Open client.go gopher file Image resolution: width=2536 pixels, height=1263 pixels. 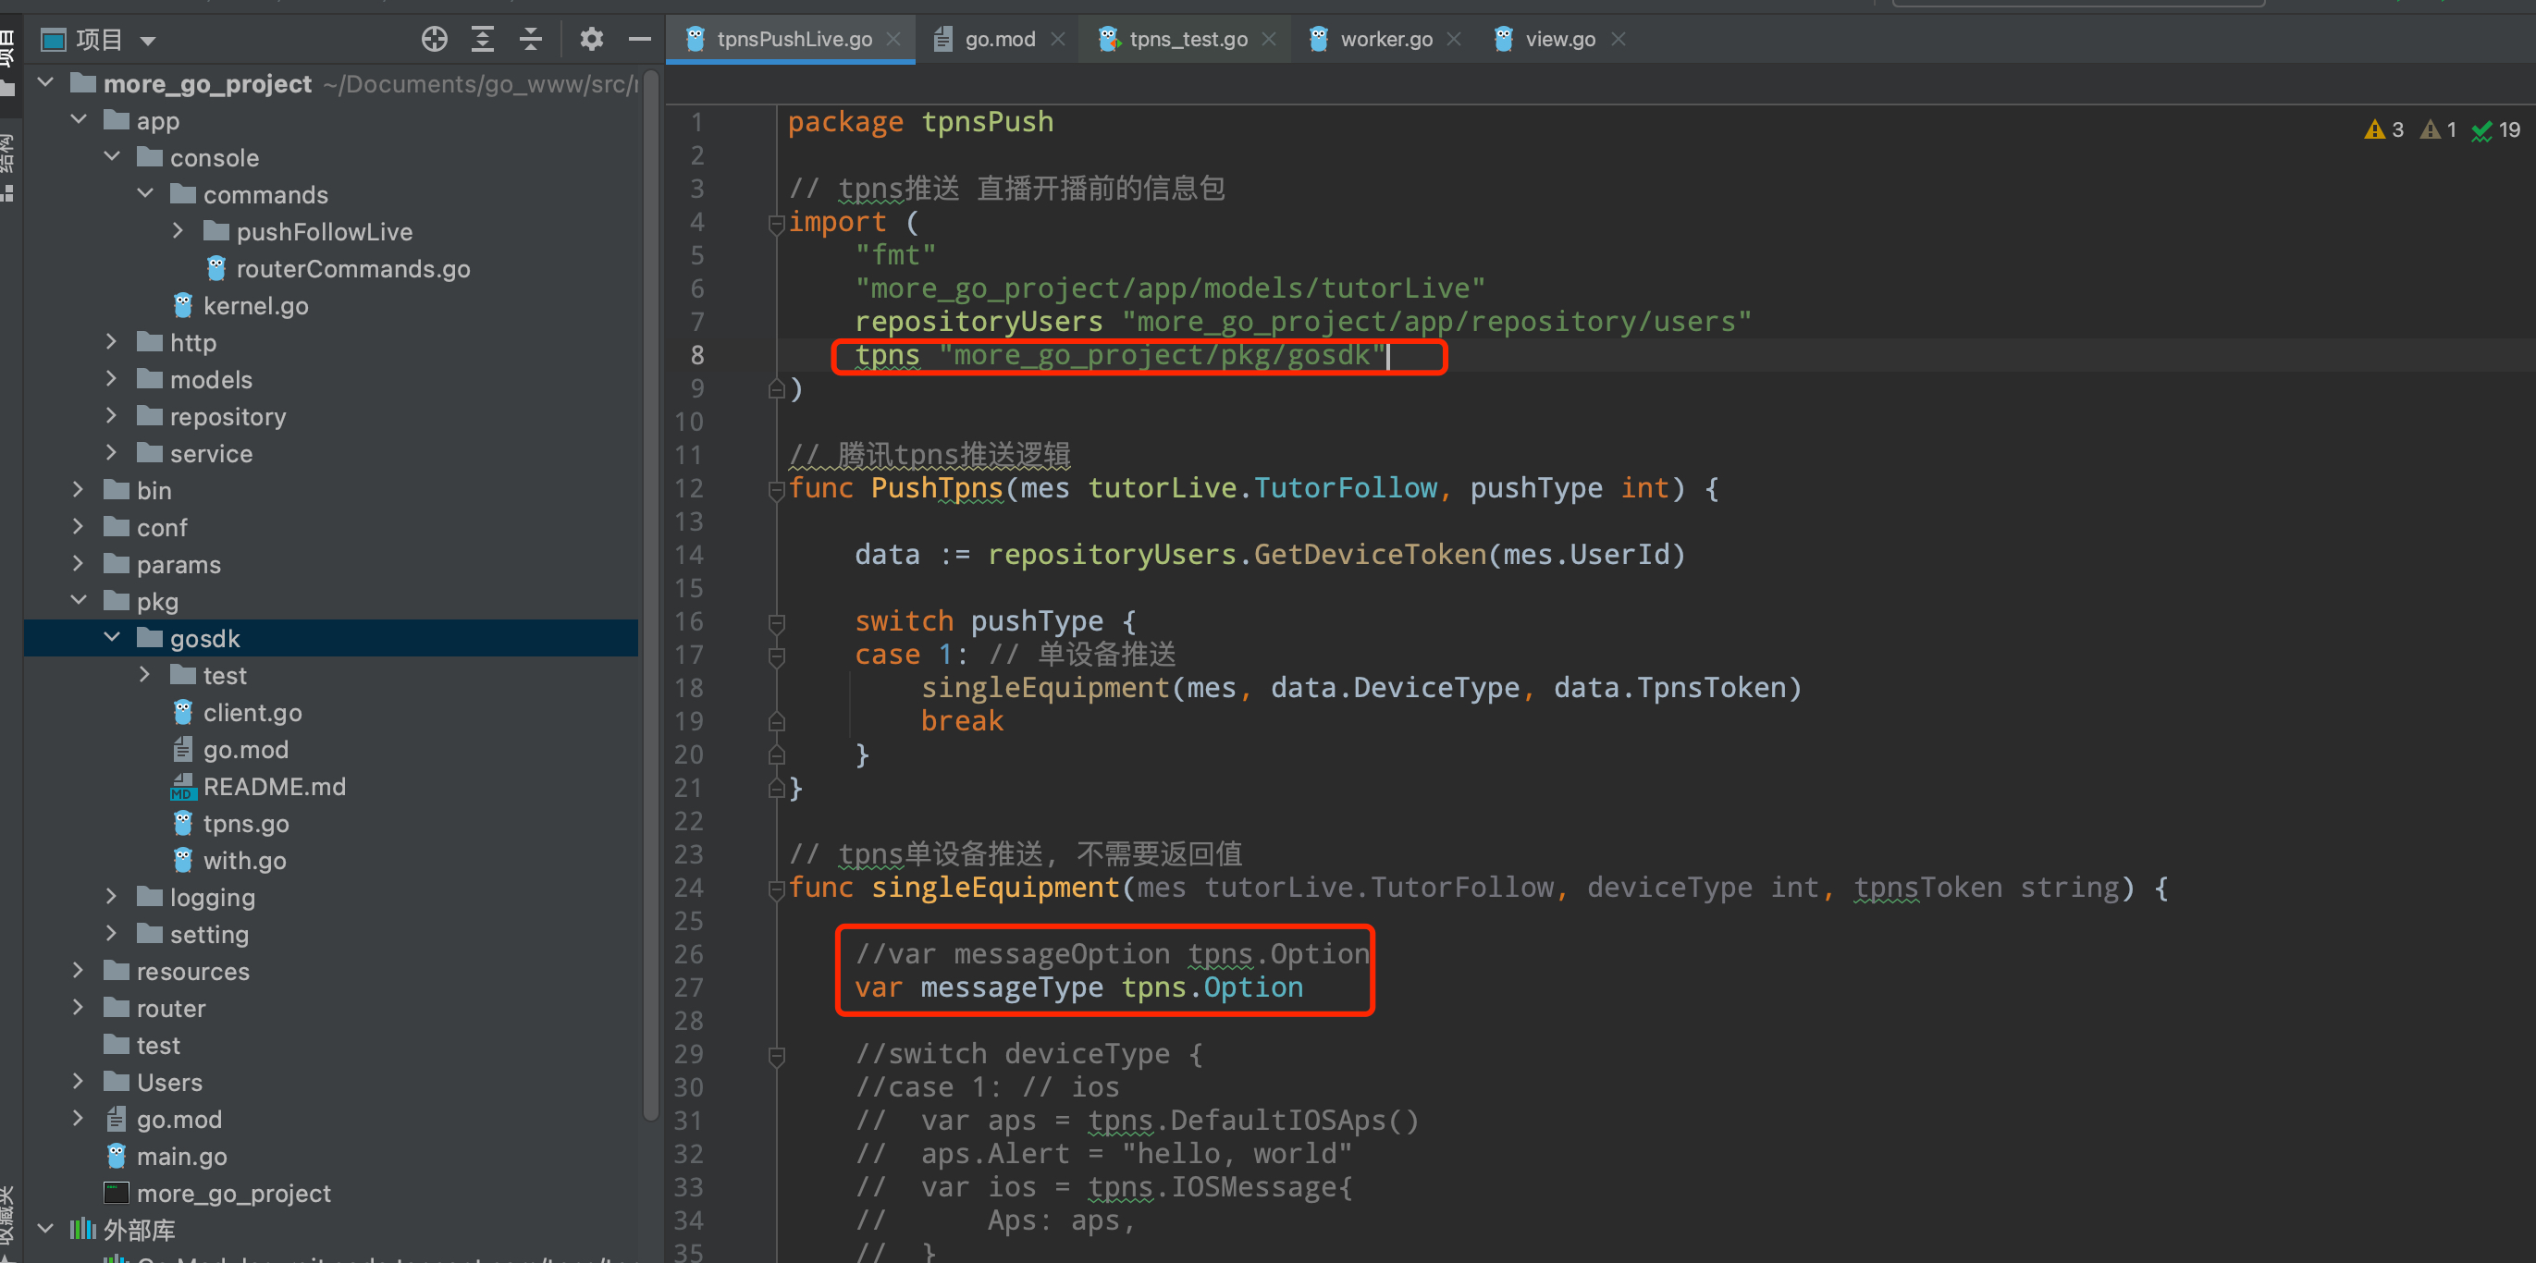coord(252,713)
